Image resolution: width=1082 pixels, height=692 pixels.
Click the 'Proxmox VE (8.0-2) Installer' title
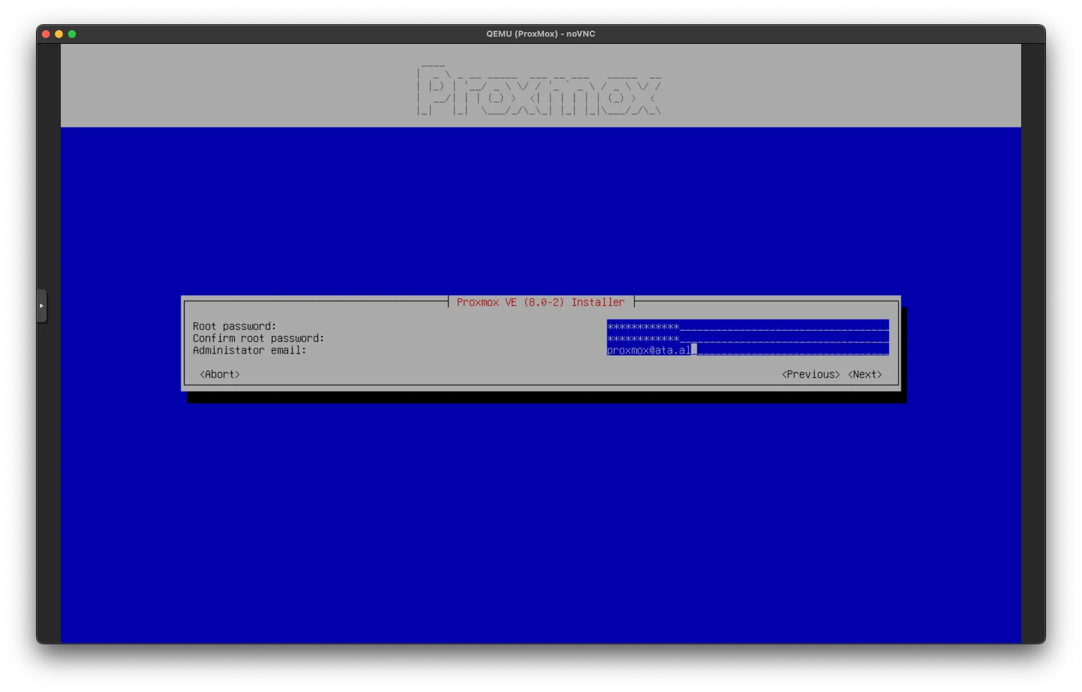coord(541,302)
